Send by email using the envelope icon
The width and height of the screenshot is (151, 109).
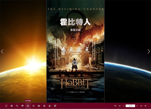[39, 106]
